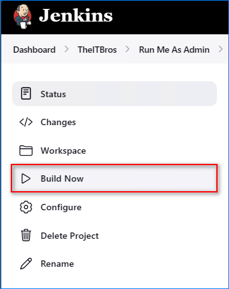Expand the chevron after Dashboard breadcrumb
Image resolution: width=229 pixels, height=289 pixels.
pos(67,50)
